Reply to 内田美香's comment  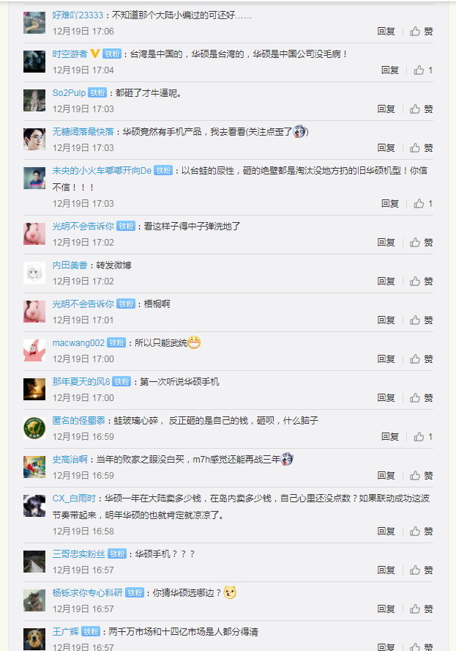pos(386,282)
